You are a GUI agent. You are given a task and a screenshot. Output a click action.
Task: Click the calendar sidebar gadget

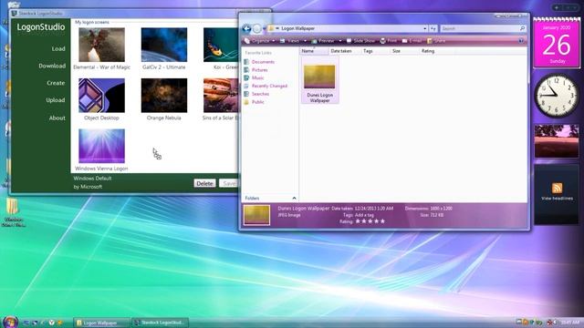tap(557, 43)
